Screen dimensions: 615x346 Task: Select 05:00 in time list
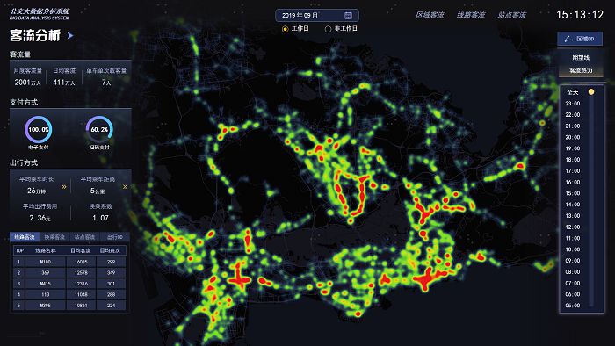(x=573, y=306)
